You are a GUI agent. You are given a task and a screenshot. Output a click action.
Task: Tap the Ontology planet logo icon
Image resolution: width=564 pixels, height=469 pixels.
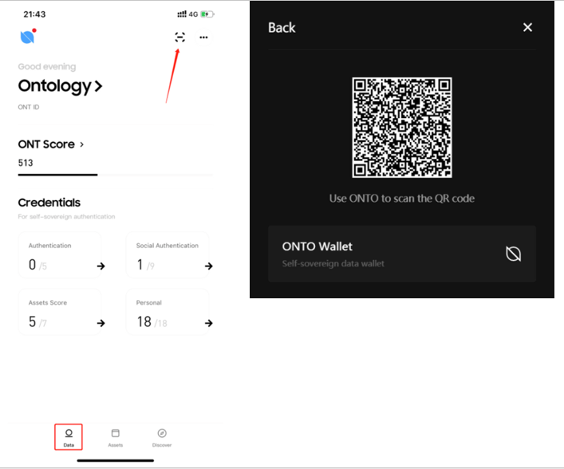(x=28, y=37)
